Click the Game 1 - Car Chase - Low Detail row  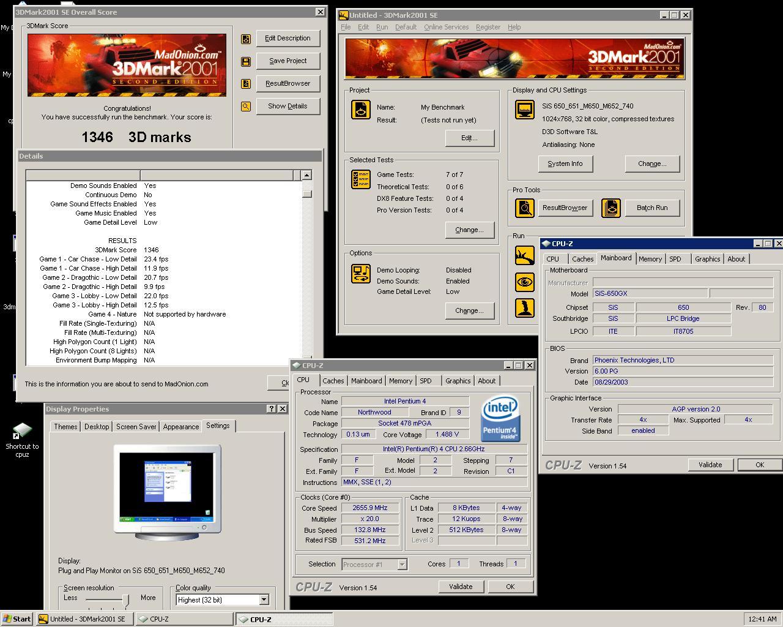(x=163, y=259)
